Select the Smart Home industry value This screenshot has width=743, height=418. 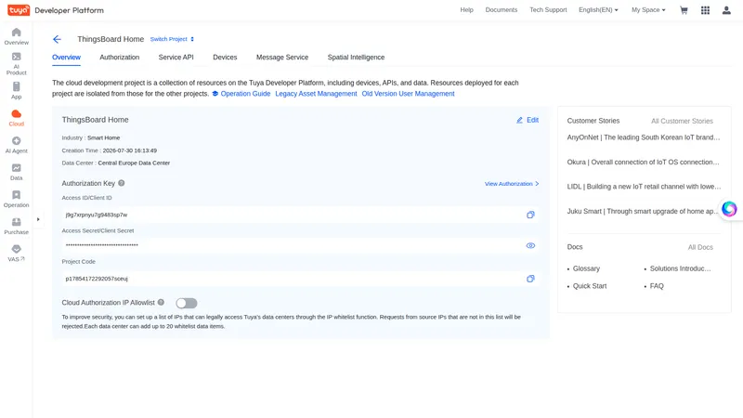[x=103, y=137]
